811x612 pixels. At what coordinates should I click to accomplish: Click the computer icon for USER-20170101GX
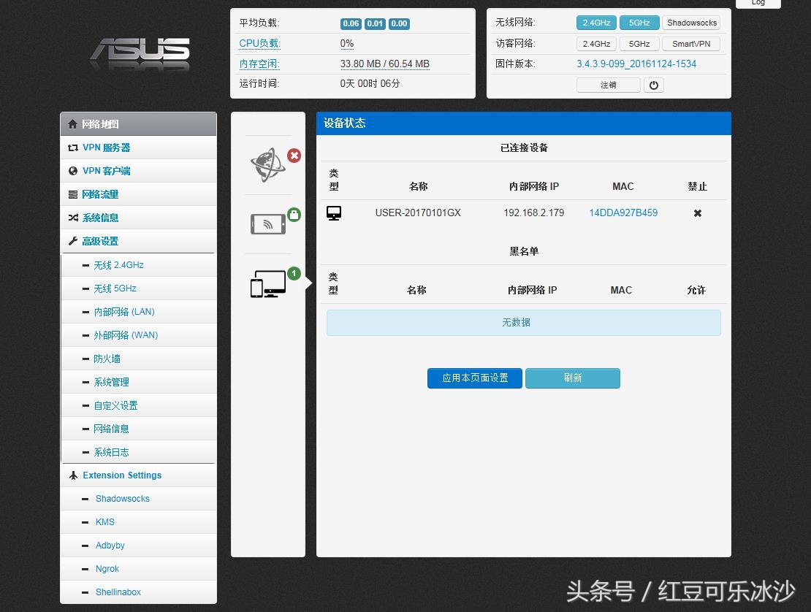(x=334, y=213)
